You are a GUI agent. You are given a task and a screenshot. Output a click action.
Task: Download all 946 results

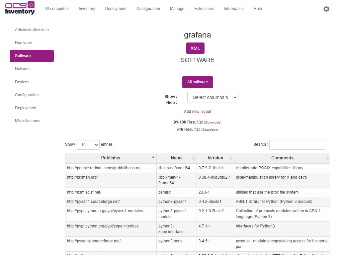point(210,130)
